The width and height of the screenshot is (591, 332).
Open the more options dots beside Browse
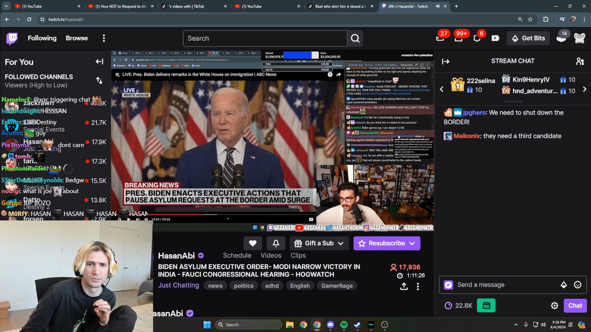click(x=104, y=38)
